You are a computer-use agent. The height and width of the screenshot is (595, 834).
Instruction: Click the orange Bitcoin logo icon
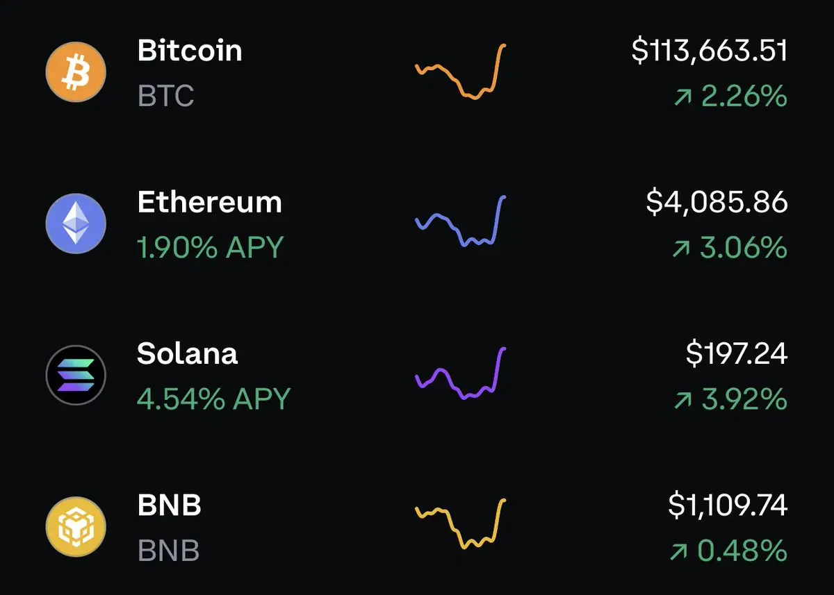76,72
